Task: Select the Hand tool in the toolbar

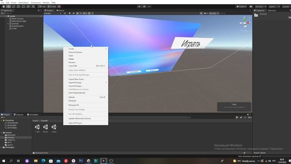Action: click(x=4, y=6)
